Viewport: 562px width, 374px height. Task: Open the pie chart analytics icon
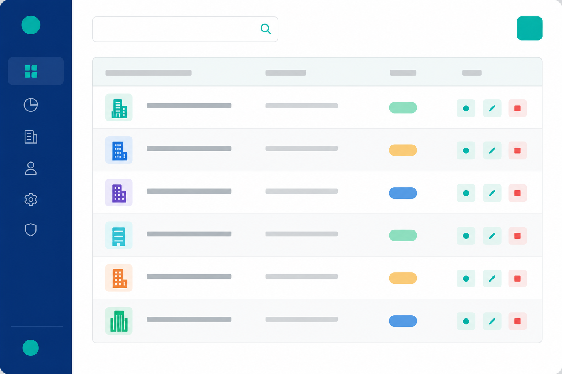(x=31, y=105)
